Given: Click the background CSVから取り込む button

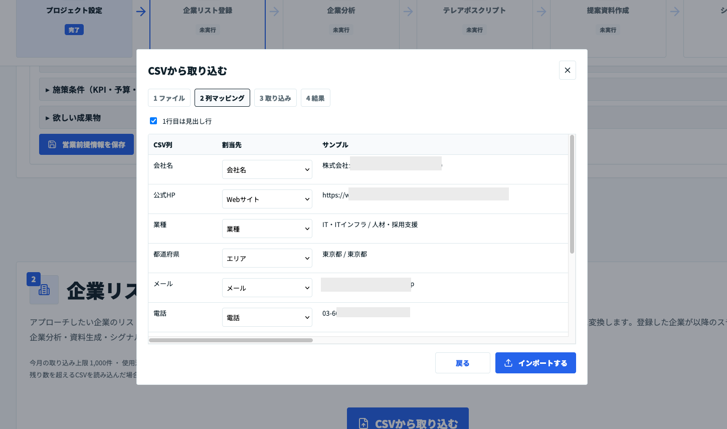Looking at the screenshot, I should coord(408,419).
